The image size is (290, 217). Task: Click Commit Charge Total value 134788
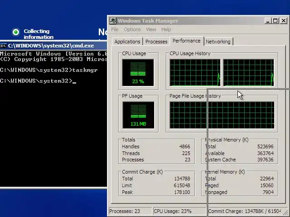click(x=182, y=179)
